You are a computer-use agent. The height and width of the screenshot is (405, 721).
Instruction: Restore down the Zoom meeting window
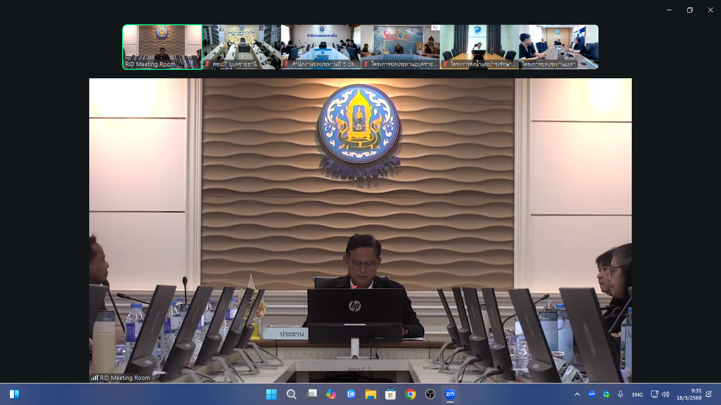click(x=689, y=10)
